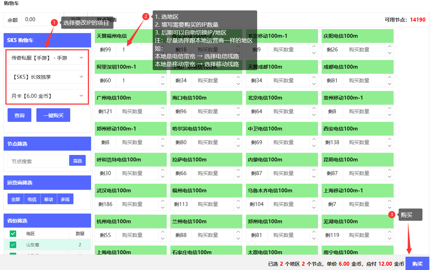The width and height of the screenshot is (430, 270).
Task: Click the 节点搜索 search input field
Action: pyautogui.click(x=37, y=161)
